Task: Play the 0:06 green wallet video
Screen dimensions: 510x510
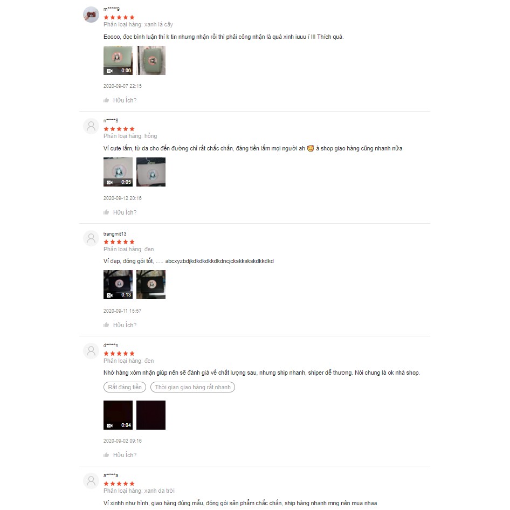Action: coord(118,60)
